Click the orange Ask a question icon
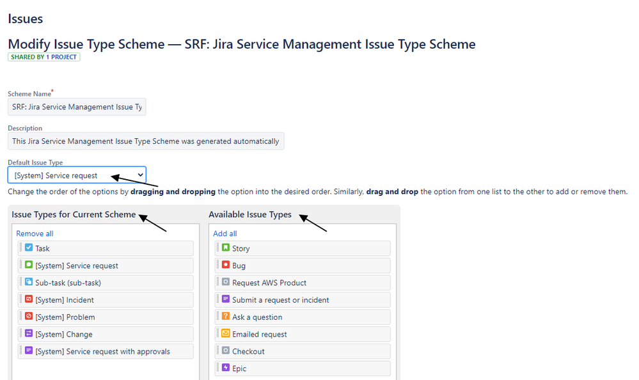Viewport: 639px width, 380px height. click(225, 316)
